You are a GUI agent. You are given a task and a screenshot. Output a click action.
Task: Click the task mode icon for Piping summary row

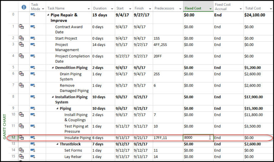click(x=33, y=109)
